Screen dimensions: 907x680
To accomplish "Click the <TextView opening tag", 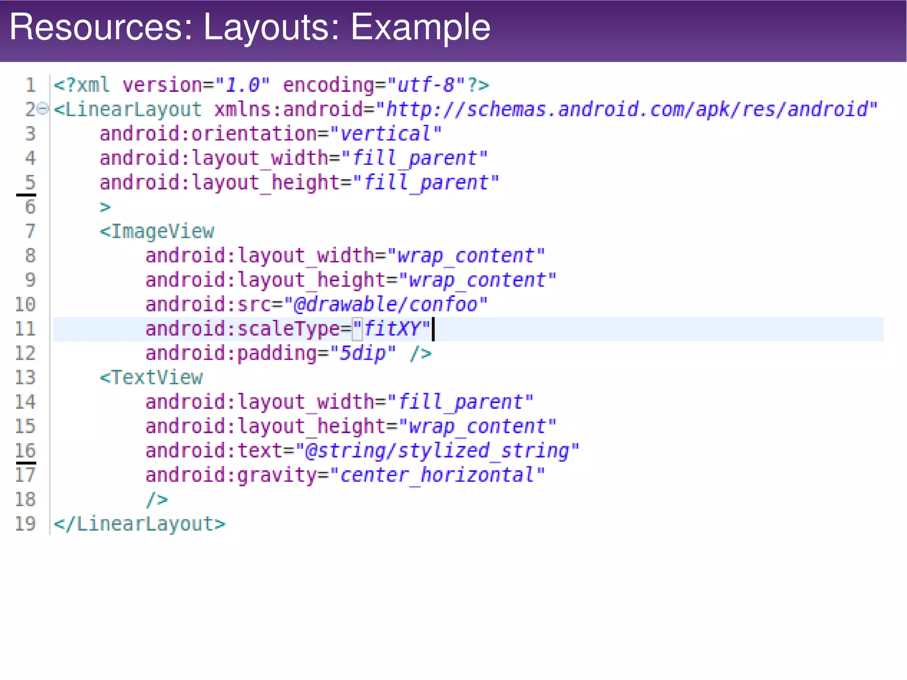I will click(151, 378).
